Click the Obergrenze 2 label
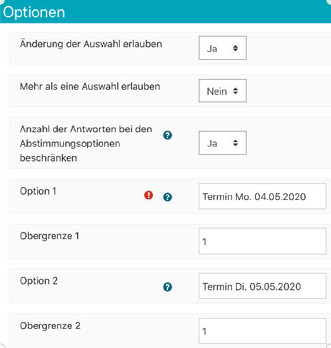This screenshot has width=331, height=348. (51, 326)
